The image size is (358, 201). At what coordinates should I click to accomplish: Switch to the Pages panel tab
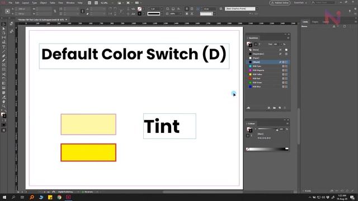click(x=315, y=22)
